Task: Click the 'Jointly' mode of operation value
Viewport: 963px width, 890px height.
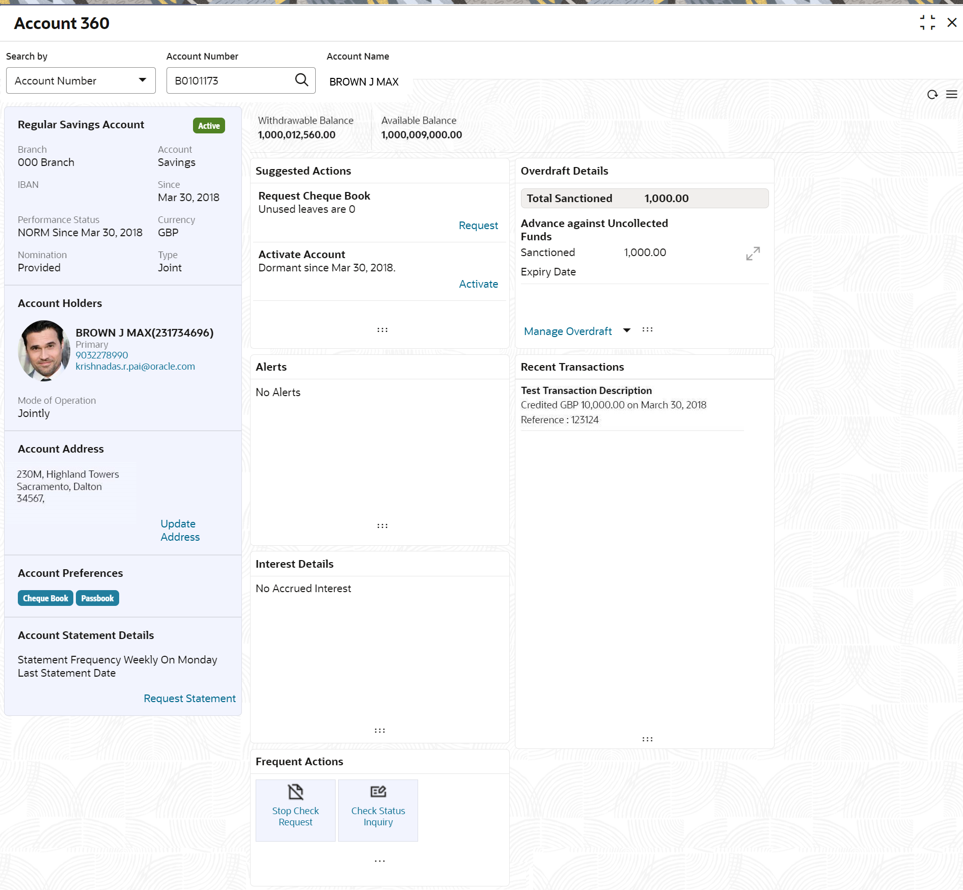Action: click(34, 413)
